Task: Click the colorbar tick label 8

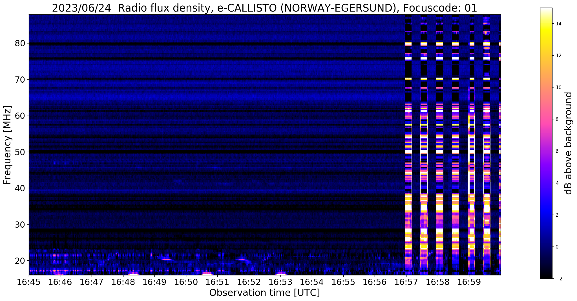Action: (557, 119)
